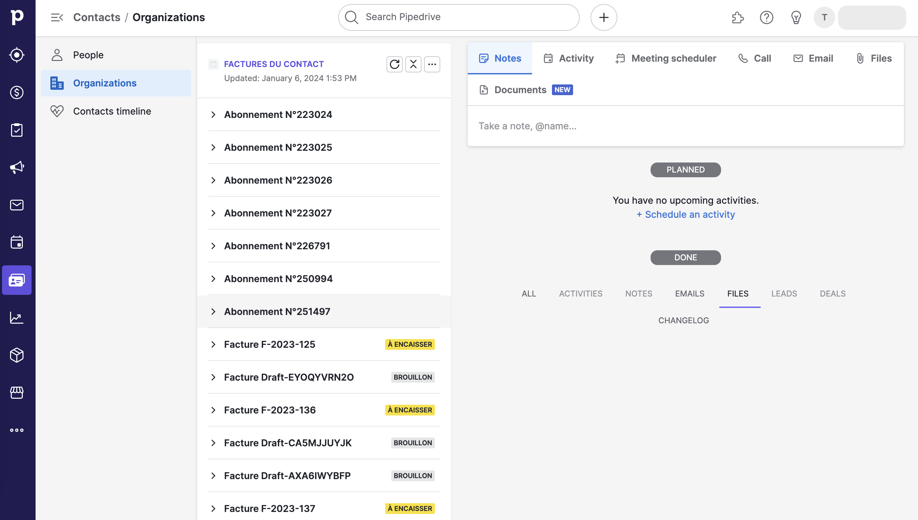
Task: Open the Sales Assistant lightbulb icon
Action: point(796,17)
